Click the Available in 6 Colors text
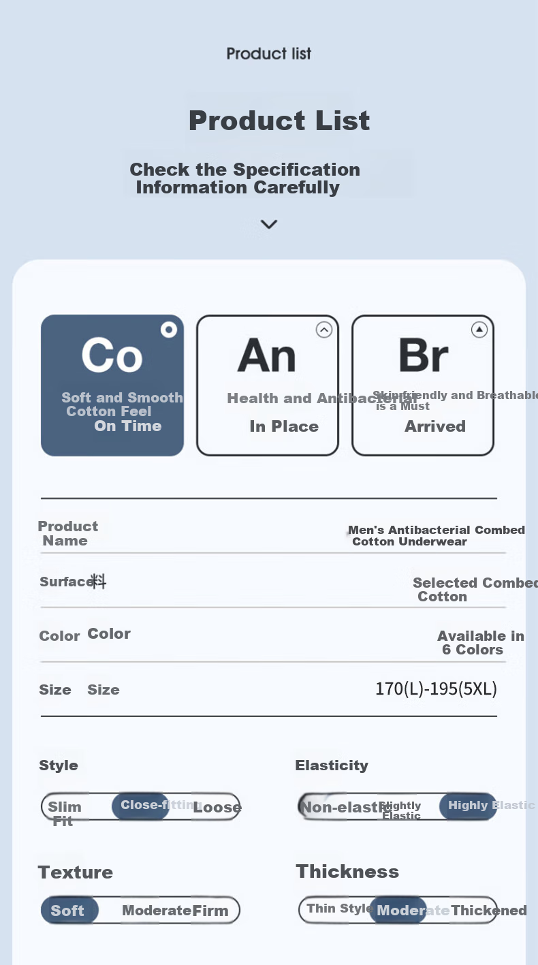Viewport: 538px width, 965px height. click(x=480, y=642)
